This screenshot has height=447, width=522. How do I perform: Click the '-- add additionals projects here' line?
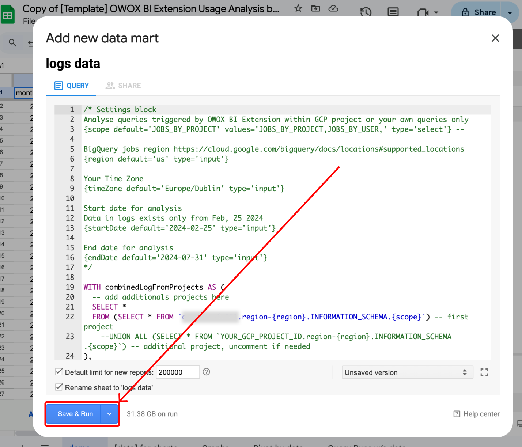click(x=160, y=297)
